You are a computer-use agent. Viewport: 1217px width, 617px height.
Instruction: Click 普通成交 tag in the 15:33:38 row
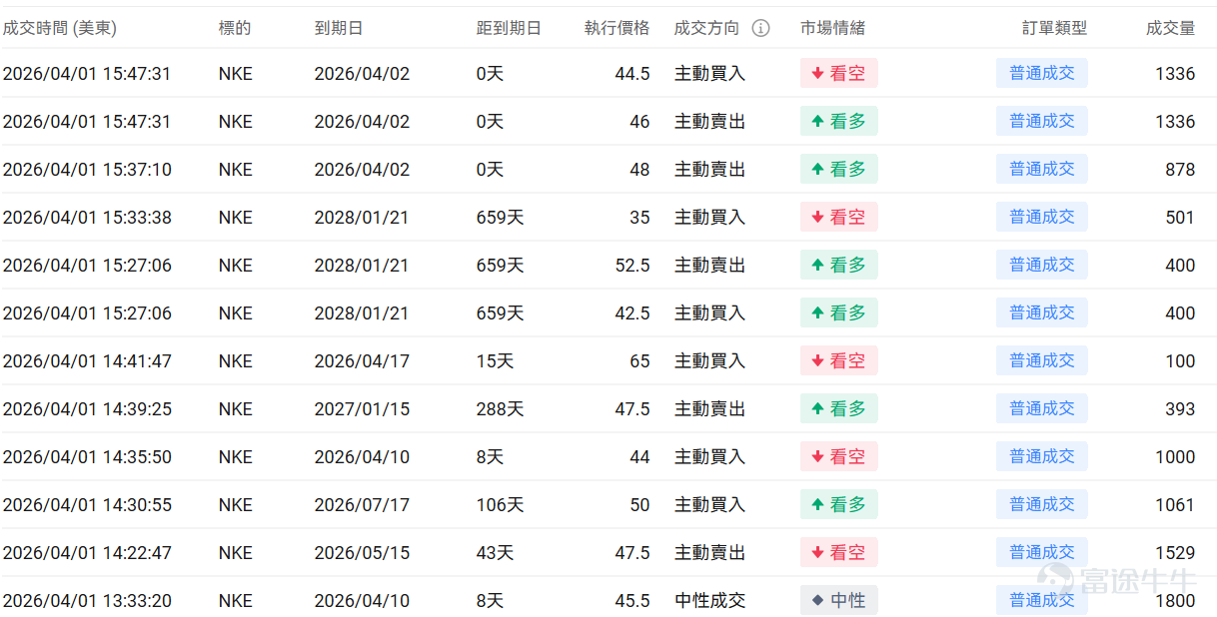[x=1042, y=217]
